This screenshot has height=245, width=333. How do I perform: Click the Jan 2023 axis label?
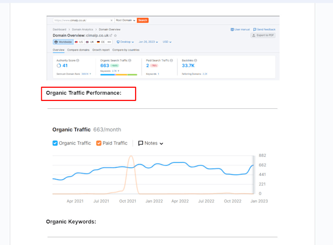tap(259, 201)
